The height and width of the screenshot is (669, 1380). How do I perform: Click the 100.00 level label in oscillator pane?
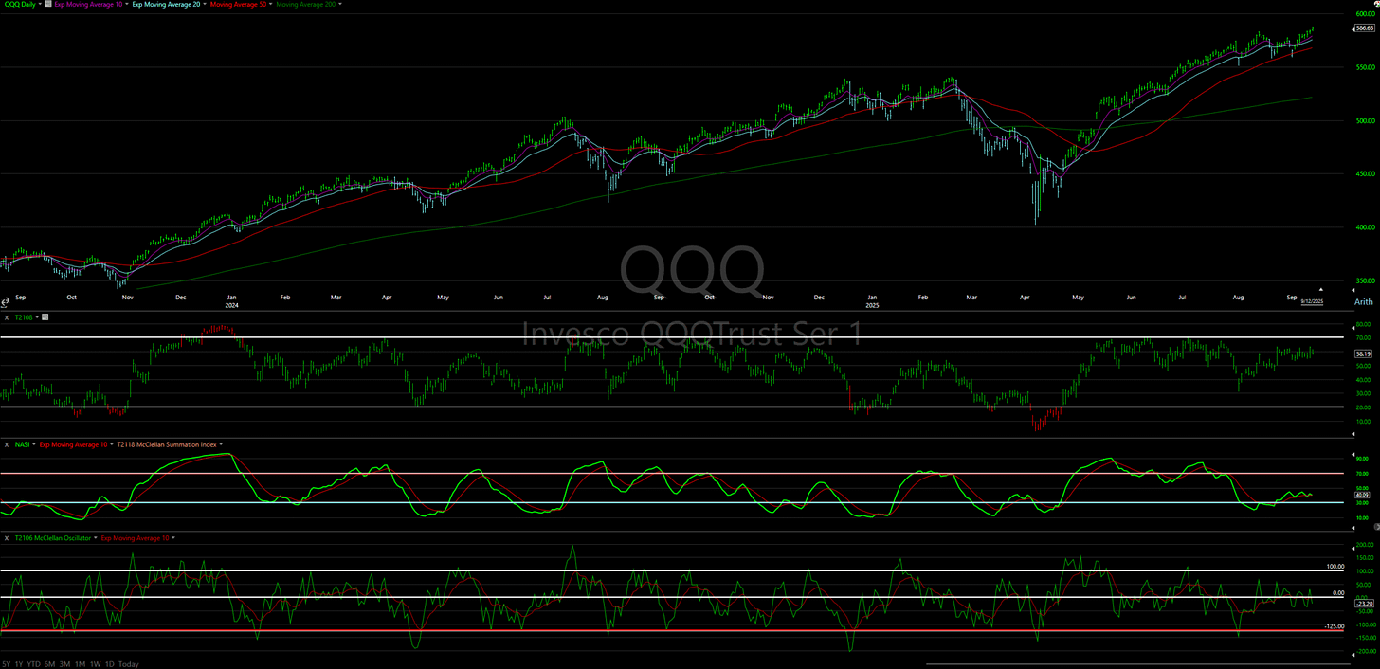click(1335, 566)
